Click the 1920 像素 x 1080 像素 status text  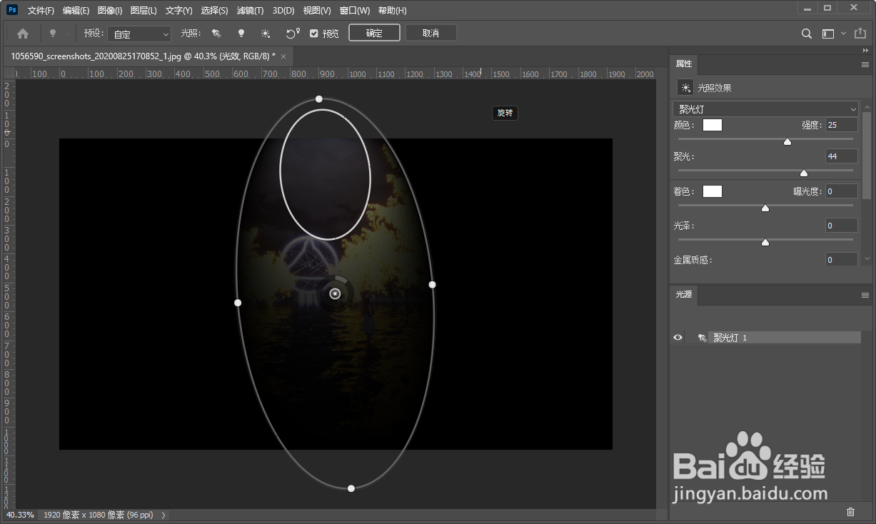tap(99, 515)
